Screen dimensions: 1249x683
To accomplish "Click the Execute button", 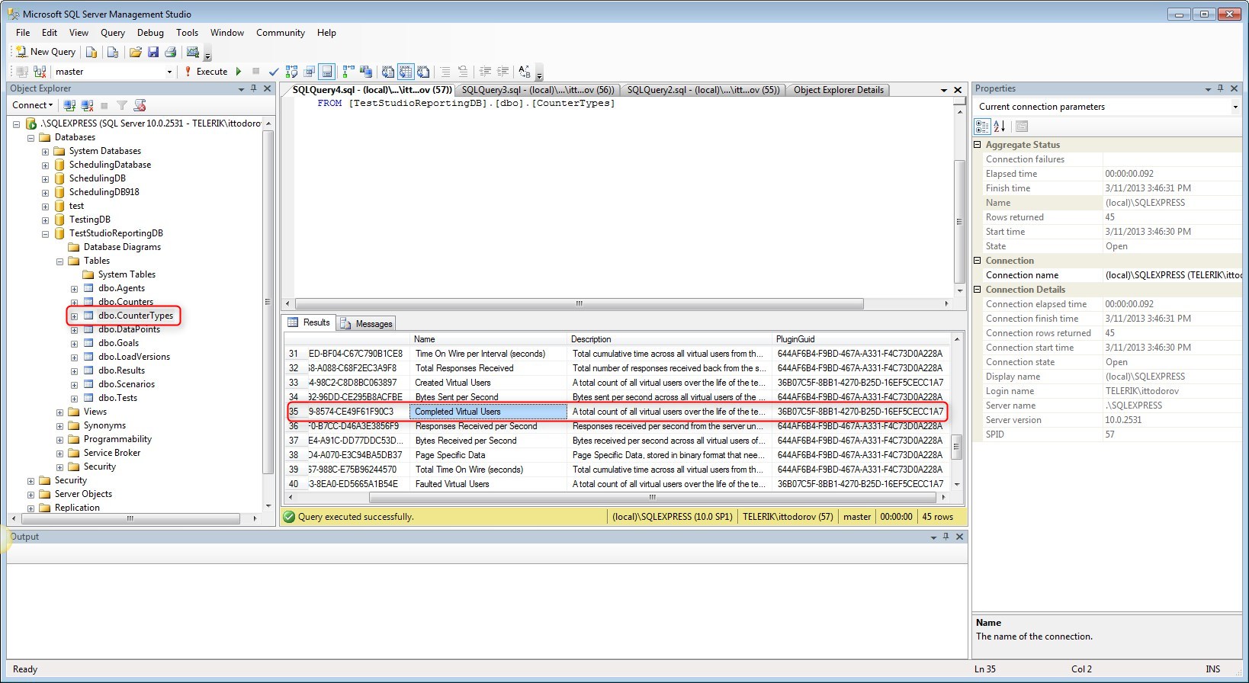I will [x=206, y=72].
